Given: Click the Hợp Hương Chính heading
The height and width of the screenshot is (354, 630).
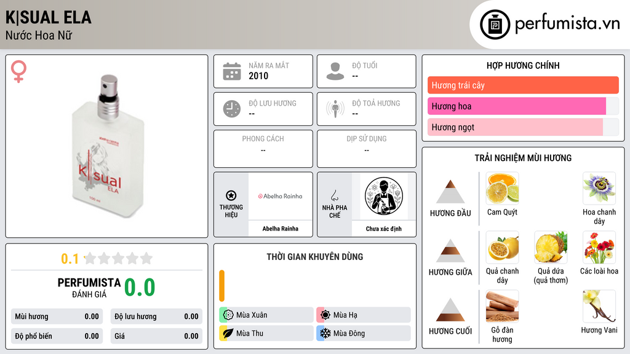Looking at the screenshot, I should click(523, 65).
